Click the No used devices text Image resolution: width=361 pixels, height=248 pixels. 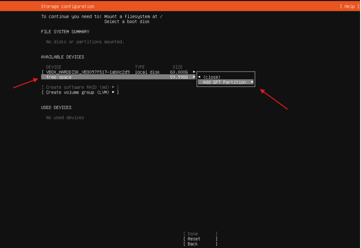(x=65, y=118)
